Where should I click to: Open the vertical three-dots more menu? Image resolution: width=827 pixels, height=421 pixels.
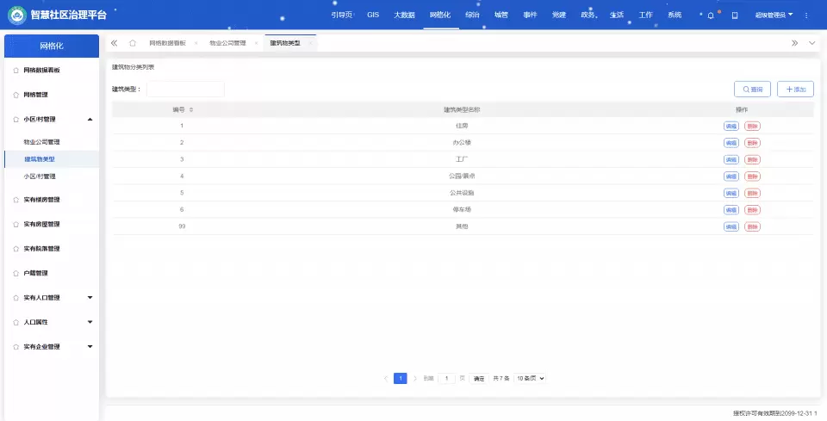point(806,15)
